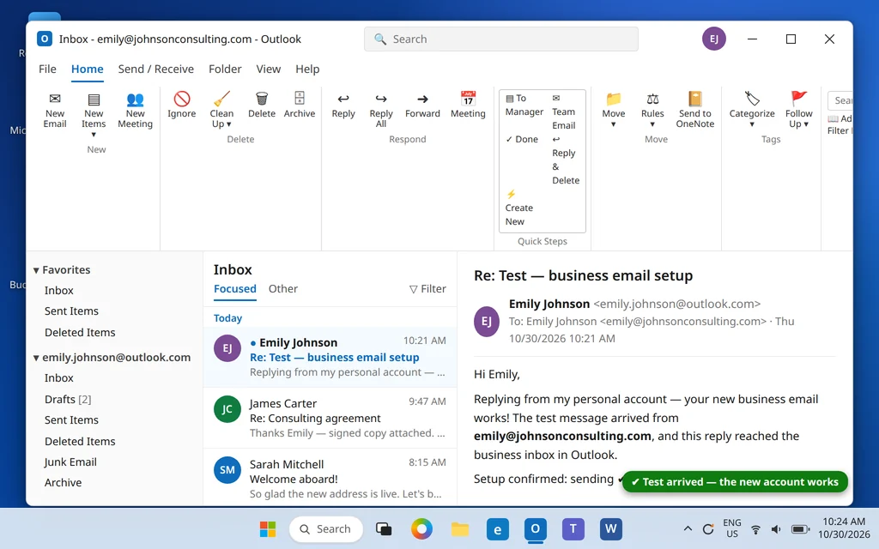Click the SM sender avatar
Screen dimensions: 879x549
[x=227, y=469]
